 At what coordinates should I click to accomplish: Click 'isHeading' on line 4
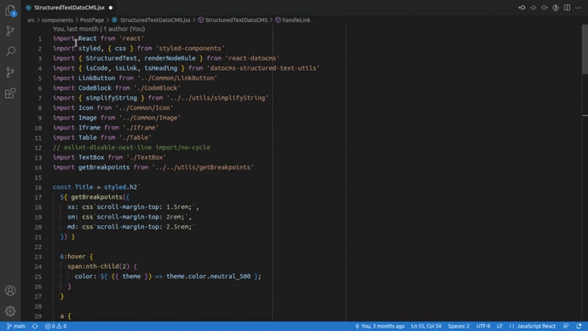click(161, 68)
